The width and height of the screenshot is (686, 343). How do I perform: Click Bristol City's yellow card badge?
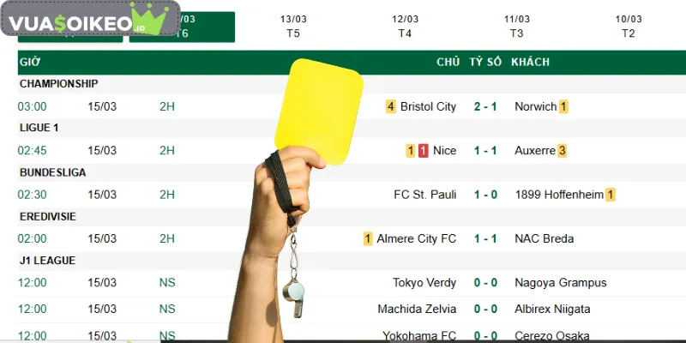click(391, 106)
